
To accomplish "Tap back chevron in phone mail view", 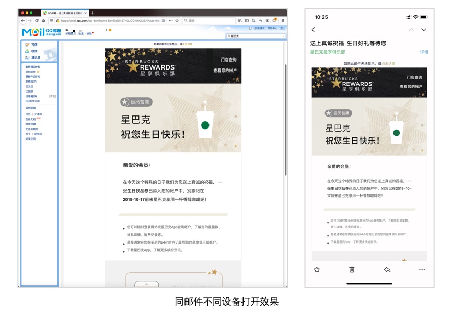I will coord(314,29).
